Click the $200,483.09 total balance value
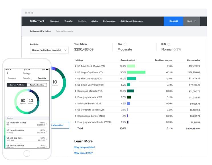The height and width of the screenshot is (165, 212). [84, 49]
